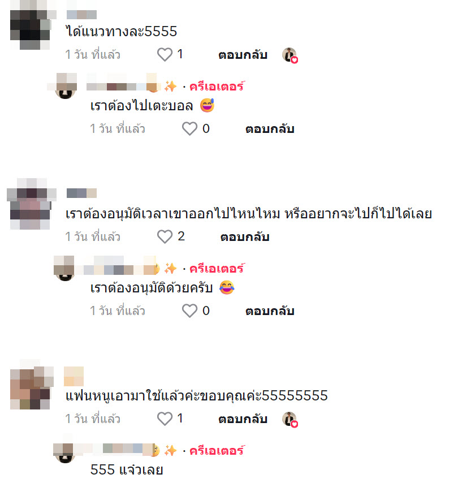Image resolution: width=458 pixels, height=483 pixels.
Task: Like the comment "ได้แนวทางละ5555"
Action: click(x=165, y=54)
